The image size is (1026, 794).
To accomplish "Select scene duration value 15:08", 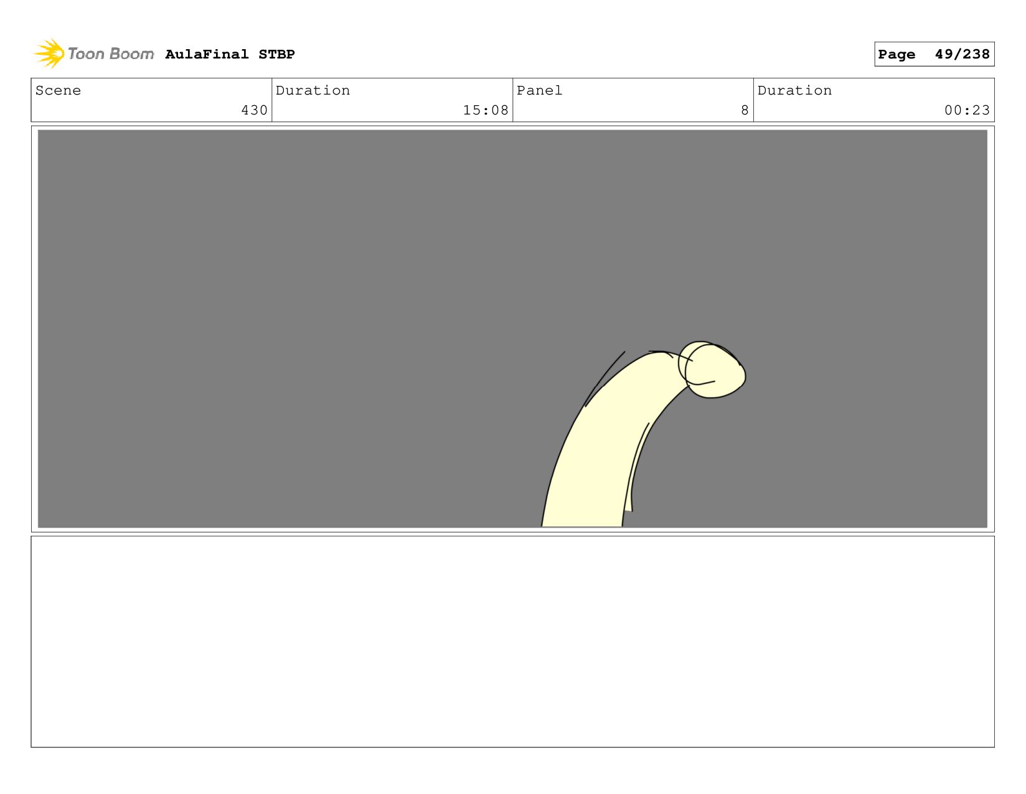I will coord(486,110).
